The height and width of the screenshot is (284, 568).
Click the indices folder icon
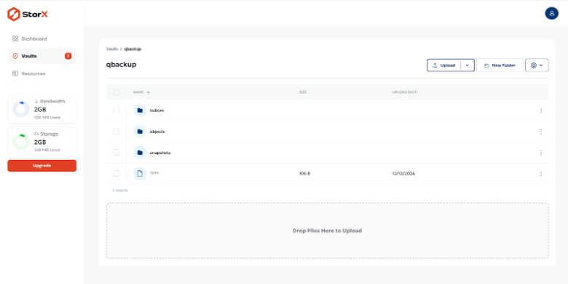pos(140,110)
